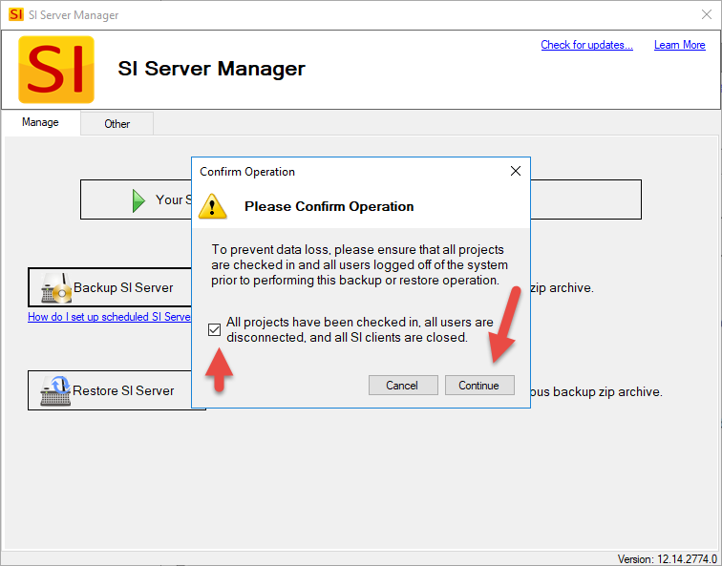722x566 pixels.
Task: Click the Restore SI Server button
Action: [x=110, y=390]
